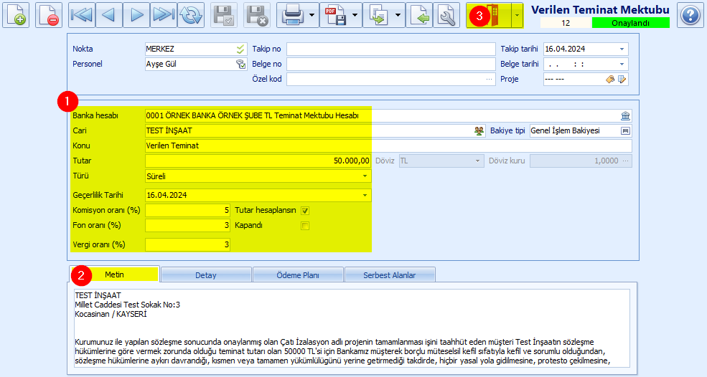Click the Tutar field showing 50.000,00
707x377 pixels.
pyautogui.click(x=258, y=161)
